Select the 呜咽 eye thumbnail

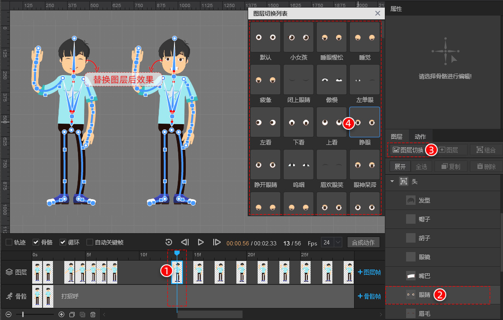click(298, 165)
